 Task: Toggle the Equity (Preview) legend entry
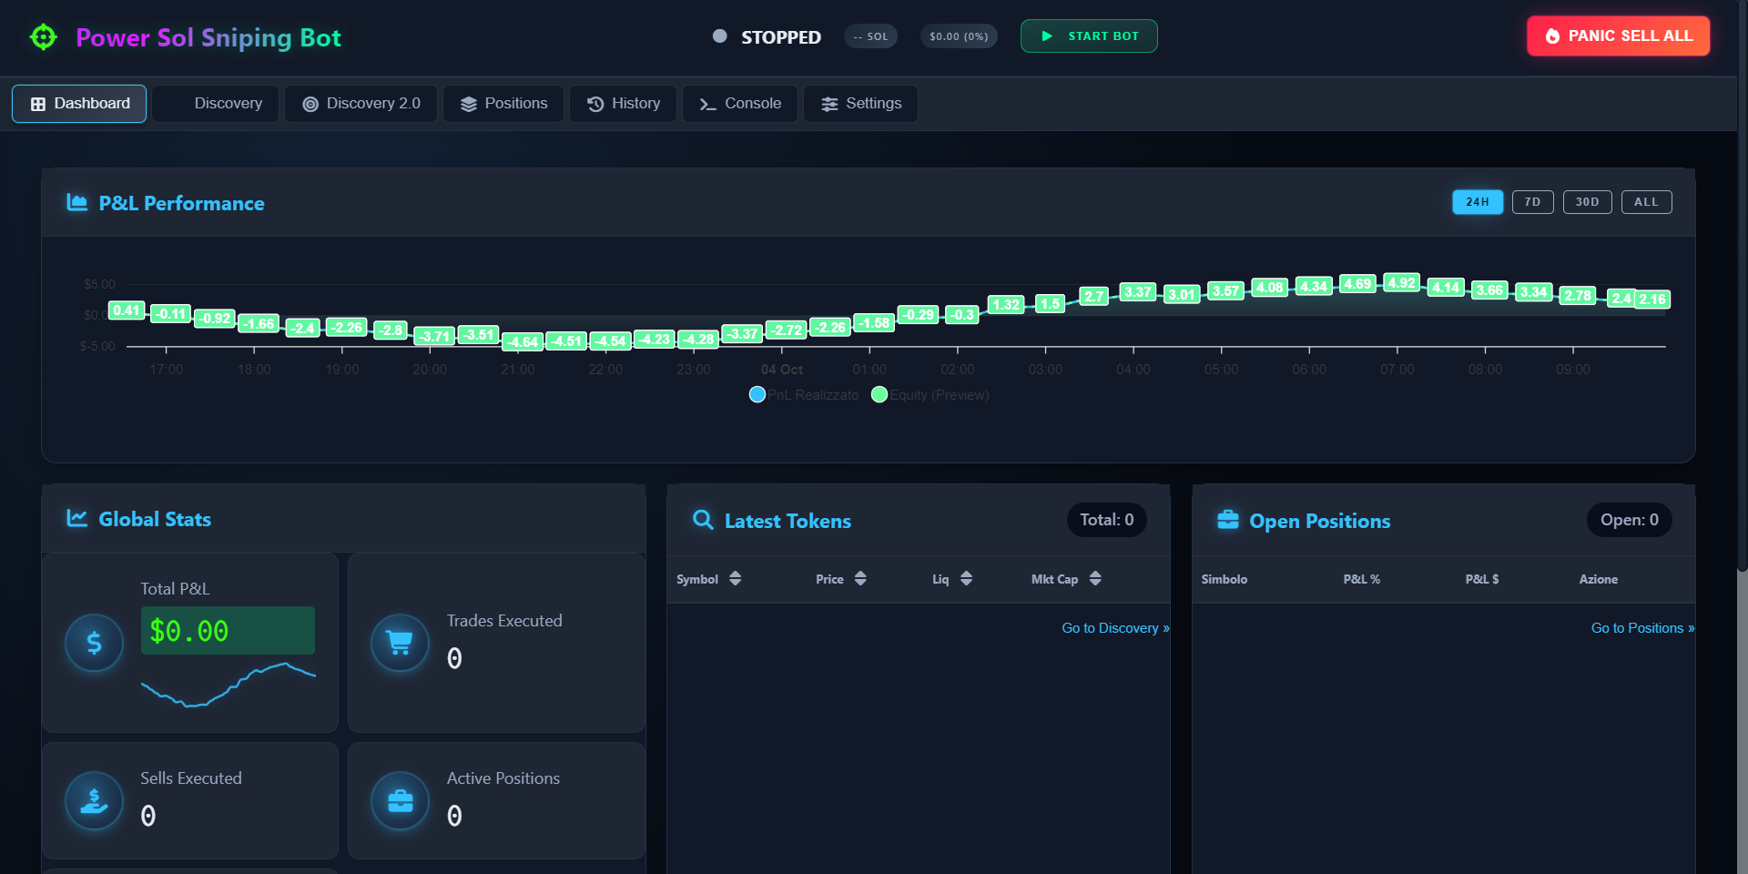930,394
